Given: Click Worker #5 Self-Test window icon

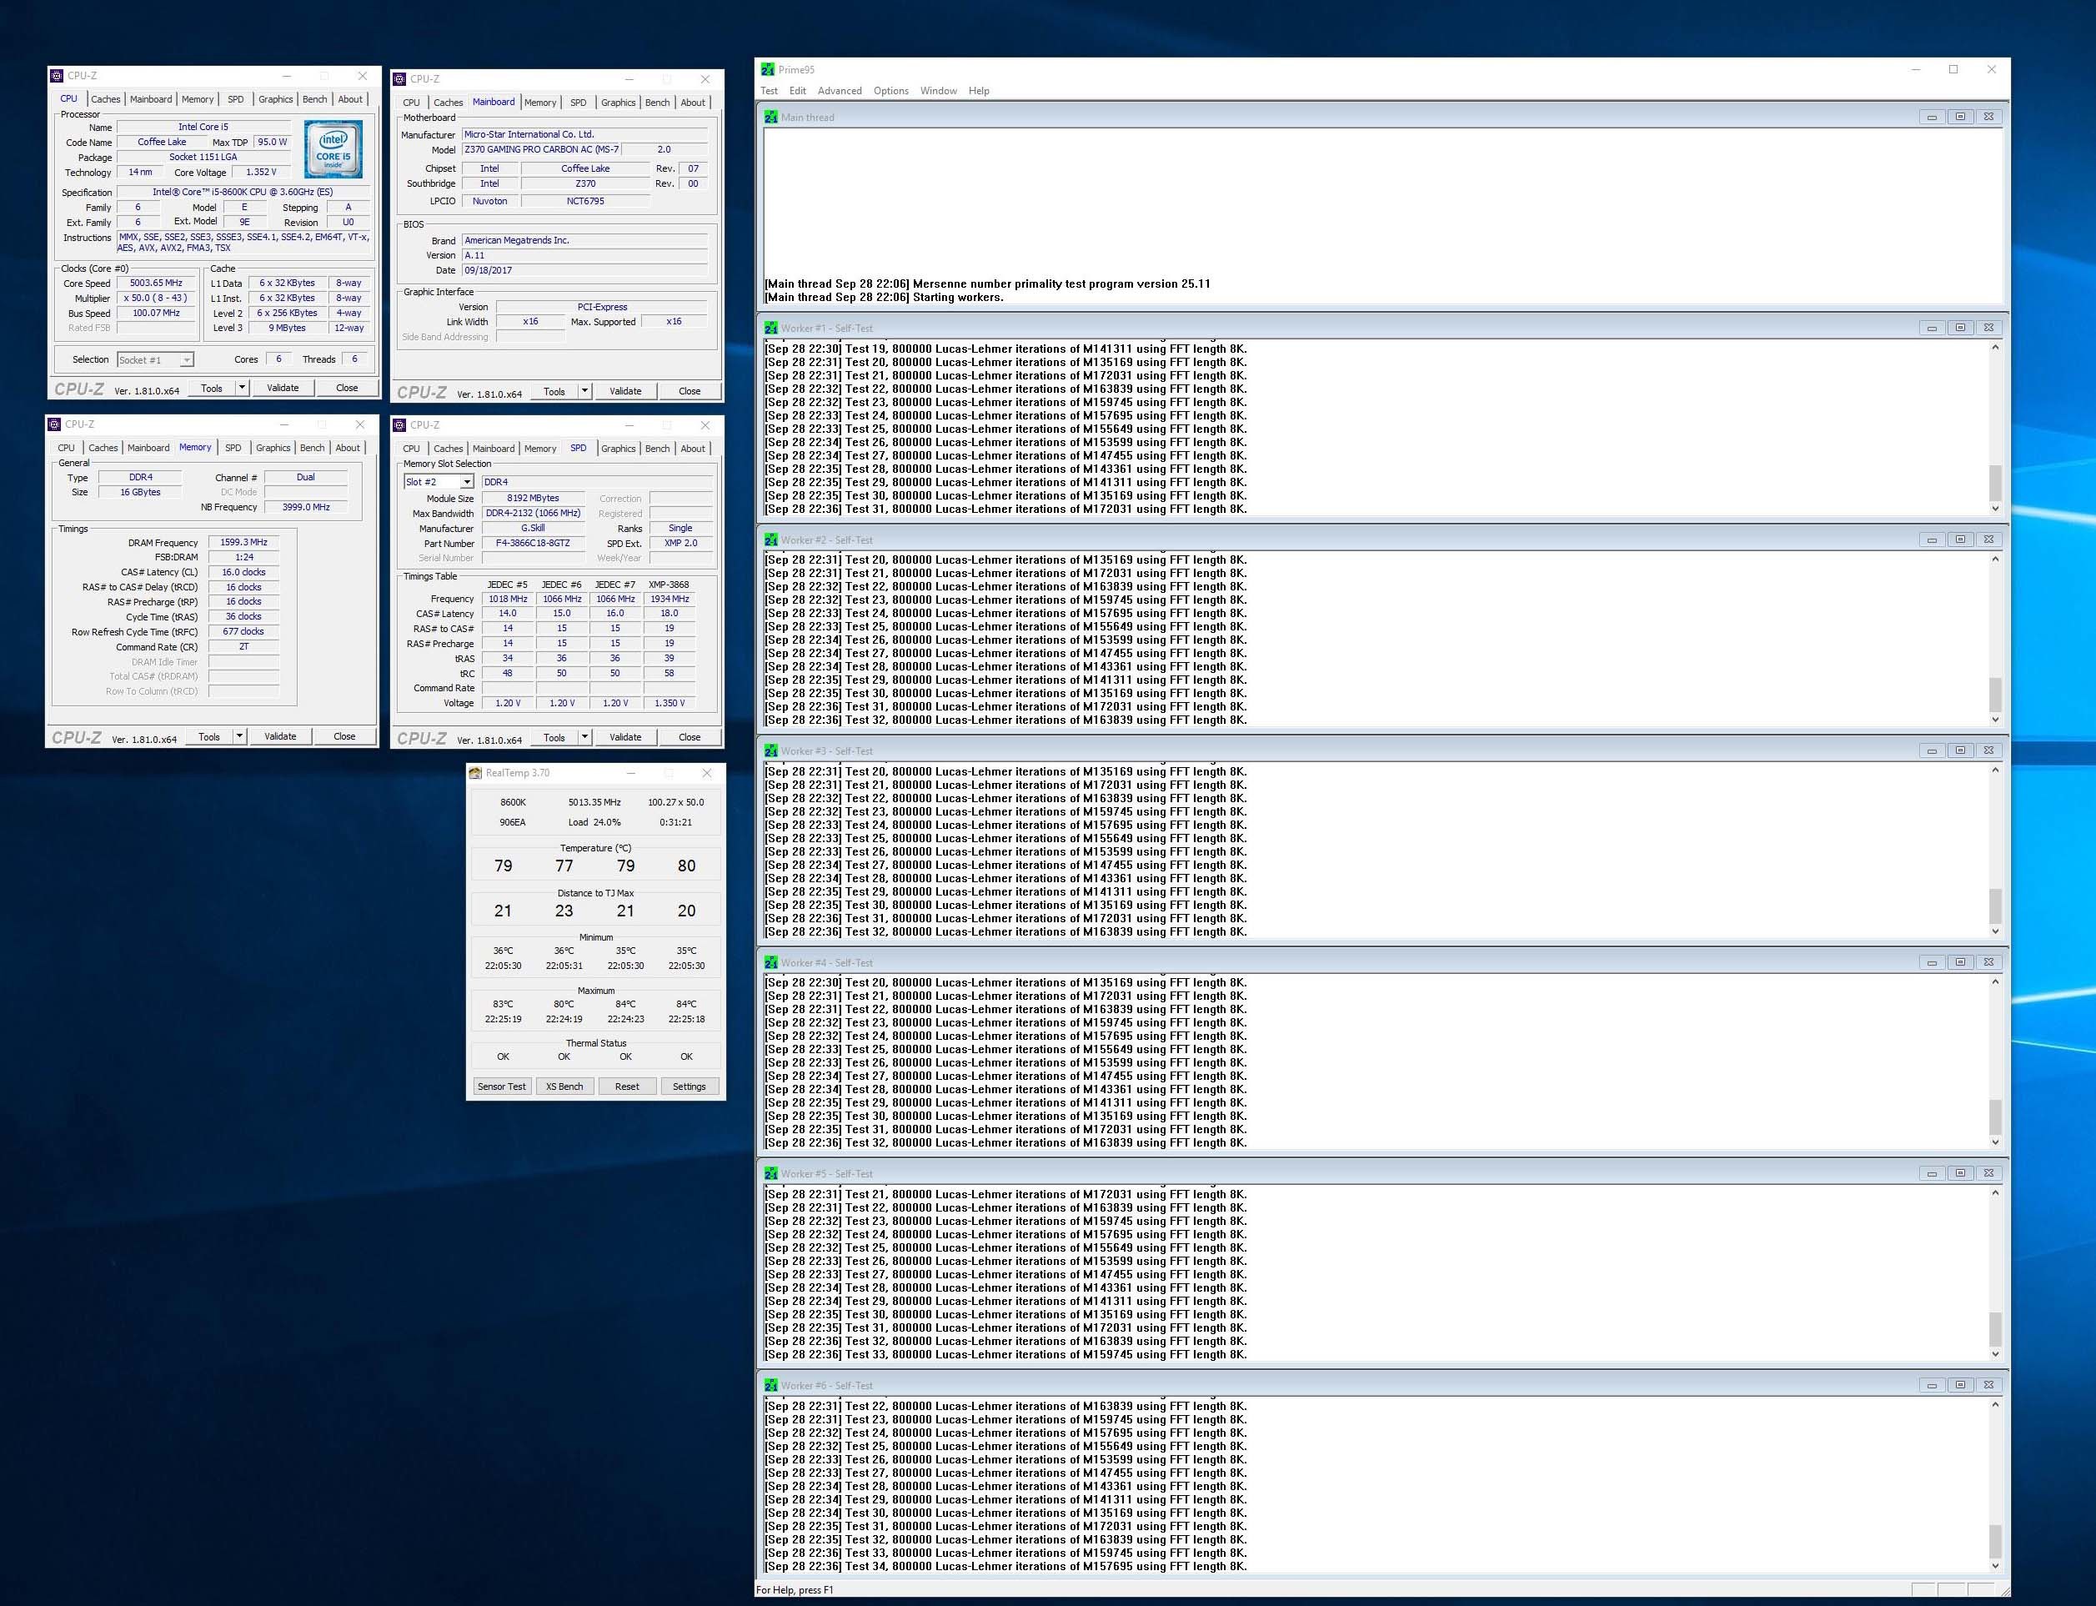Looking at the screenshot, I should point(771,1174).
